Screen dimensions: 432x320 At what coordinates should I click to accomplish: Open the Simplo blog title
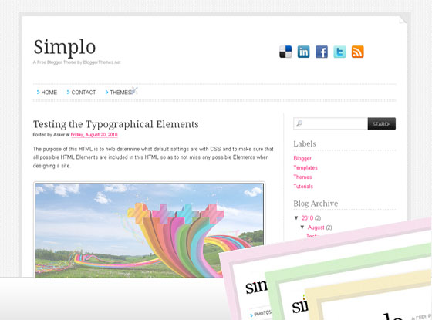click(65, 47)
